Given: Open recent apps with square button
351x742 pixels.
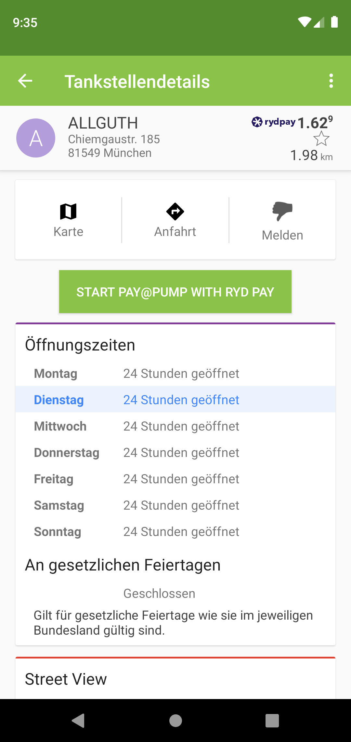Looking at the screenshot, I should (272, 721).
